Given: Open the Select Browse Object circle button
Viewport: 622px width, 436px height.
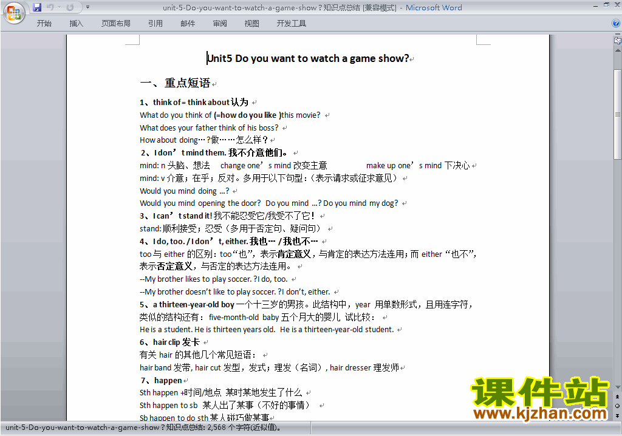Looking at the screenshot, I should click(617, 406).
